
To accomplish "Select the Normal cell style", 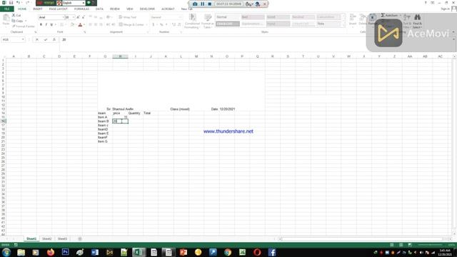I will [227, 17].
